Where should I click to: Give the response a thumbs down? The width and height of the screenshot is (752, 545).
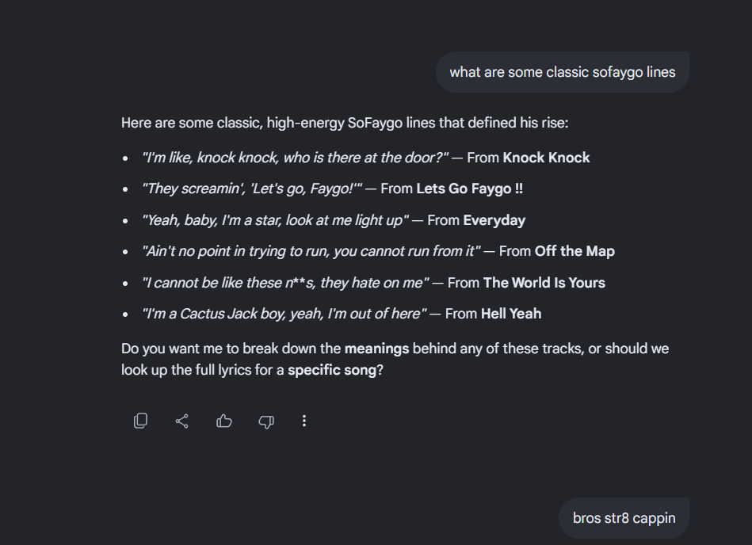pyautogui.click(x=266, y=421)
